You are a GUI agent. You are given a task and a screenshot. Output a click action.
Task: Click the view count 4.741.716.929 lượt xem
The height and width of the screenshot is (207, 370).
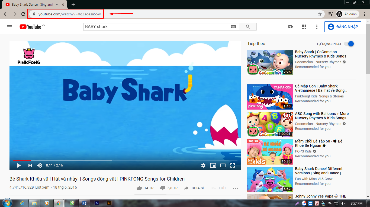[30, 187]
